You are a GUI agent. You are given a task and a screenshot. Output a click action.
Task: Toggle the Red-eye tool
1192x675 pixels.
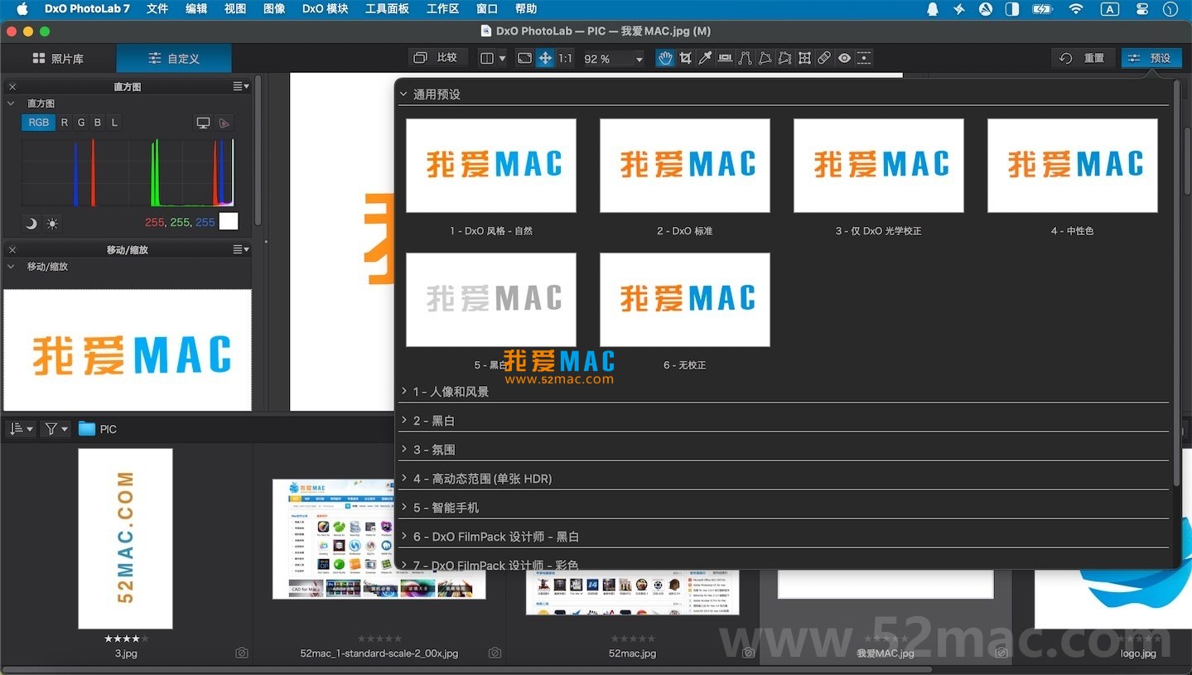[844, 58]
